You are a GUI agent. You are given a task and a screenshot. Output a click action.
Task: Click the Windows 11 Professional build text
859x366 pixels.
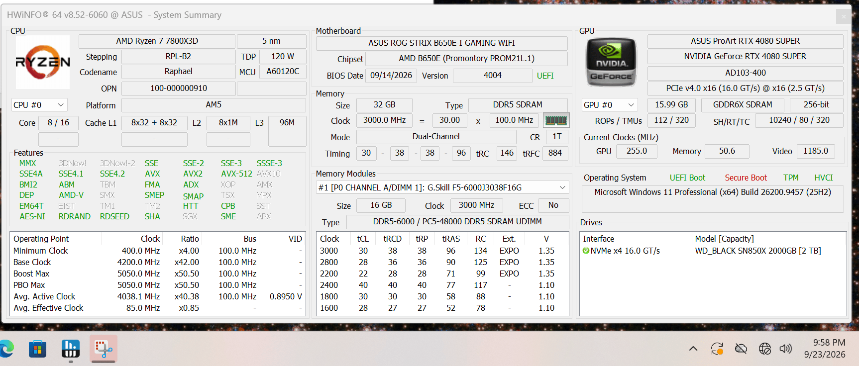[x=713, y=192]
